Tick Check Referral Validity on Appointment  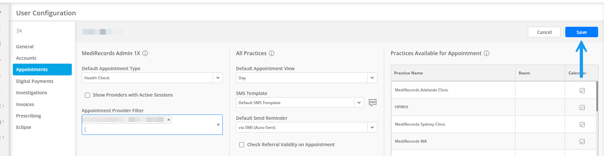[241, 145]
